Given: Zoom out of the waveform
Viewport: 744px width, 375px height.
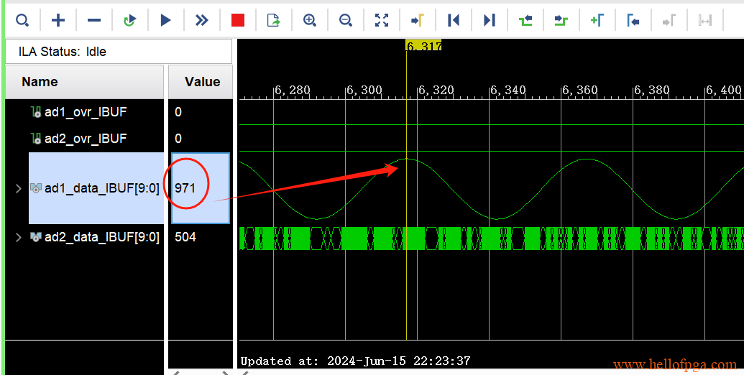Looking at the screenshot, I should 346,20.
